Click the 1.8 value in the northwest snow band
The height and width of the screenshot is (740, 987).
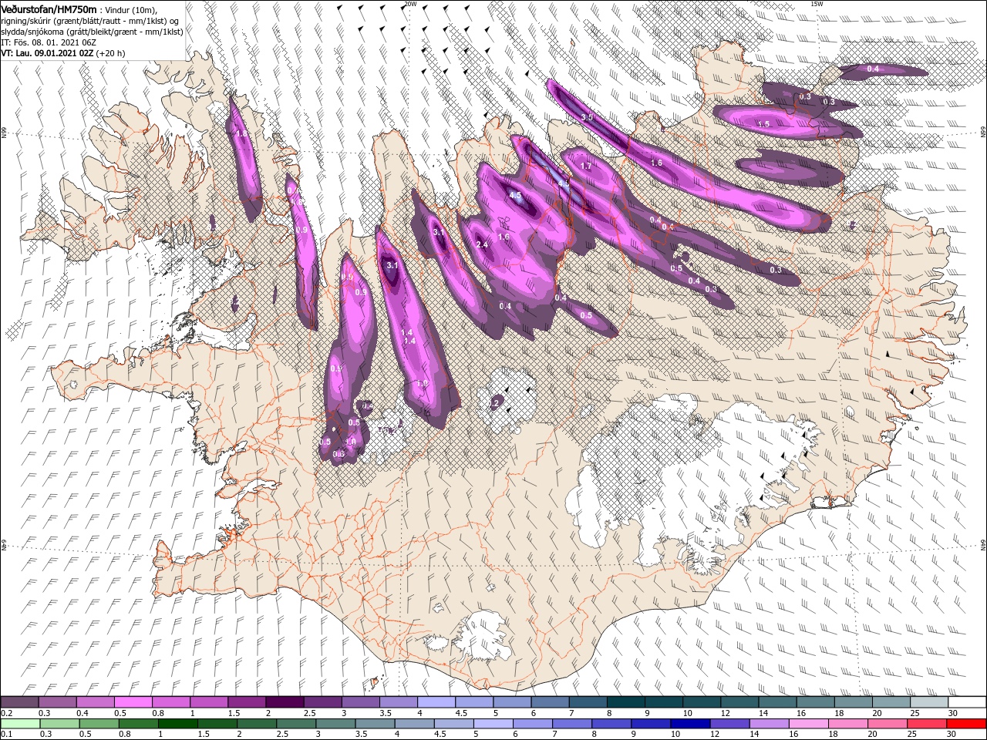(242, 133)
